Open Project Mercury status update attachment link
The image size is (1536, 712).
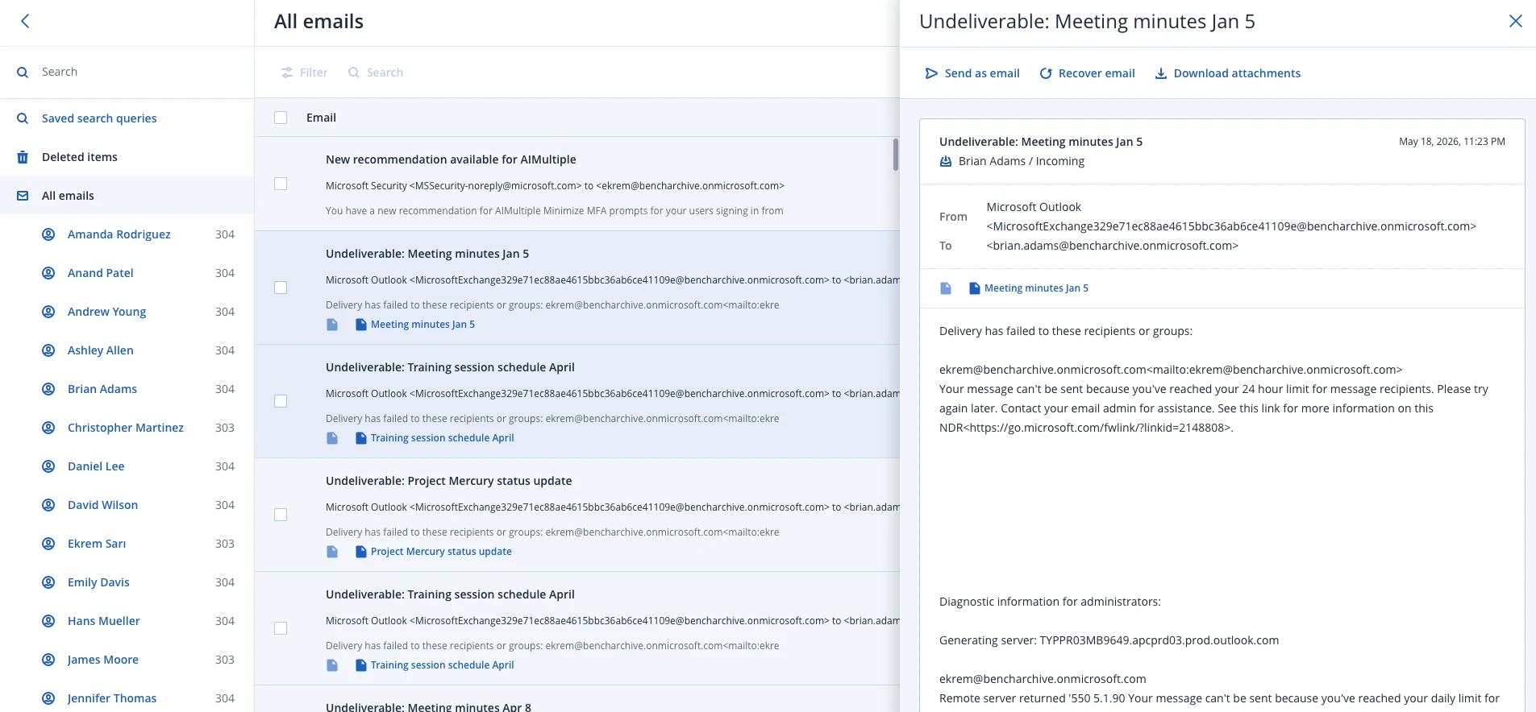pos(441,552)
